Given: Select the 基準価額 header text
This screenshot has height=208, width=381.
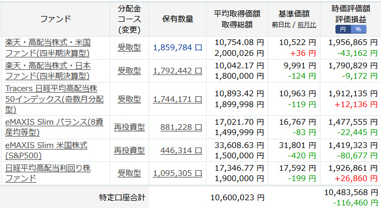Looking at the screenshot, I should (294, 14).
